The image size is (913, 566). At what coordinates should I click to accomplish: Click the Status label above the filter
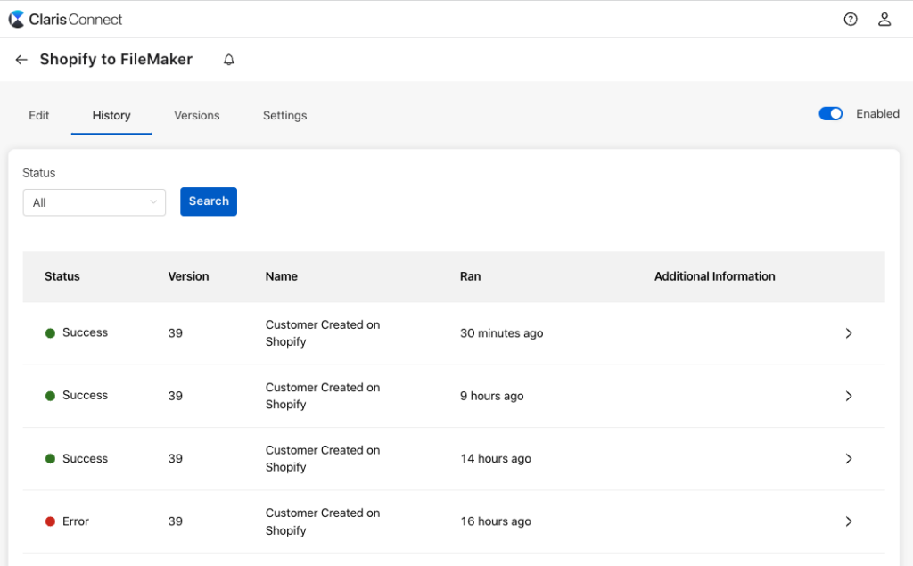[x=39, y=173]
